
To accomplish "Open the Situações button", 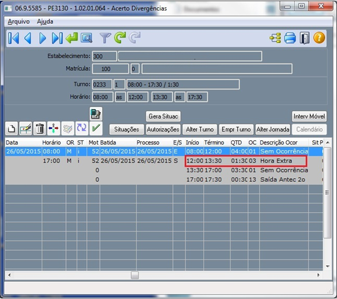I will [127, 130].
